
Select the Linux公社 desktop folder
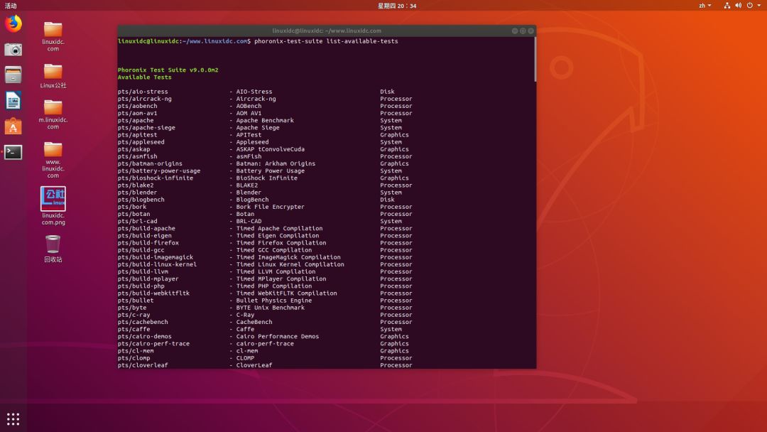(x=53, y=76)
